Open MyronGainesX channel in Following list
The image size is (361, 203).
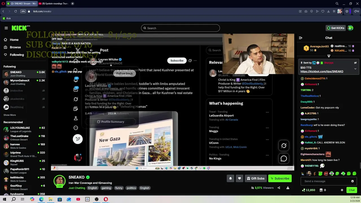pyautogui.click(x=24, y=82)
